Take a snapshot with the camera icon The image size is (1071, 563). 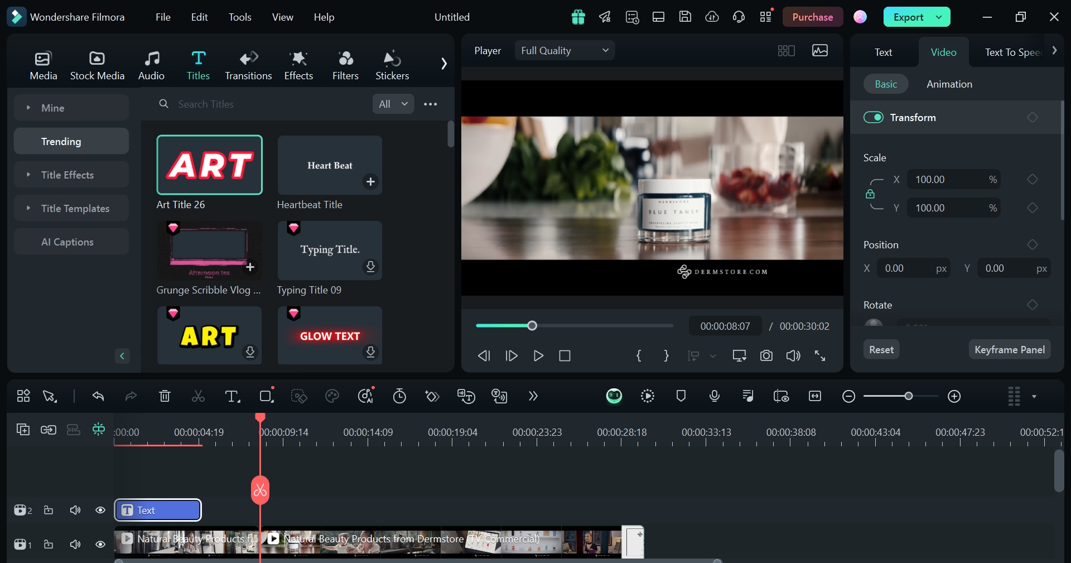tap(766, 355)
